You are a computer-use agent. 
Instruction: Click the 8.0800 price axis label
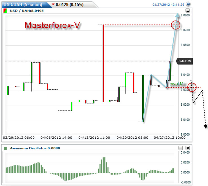[185, 15]
